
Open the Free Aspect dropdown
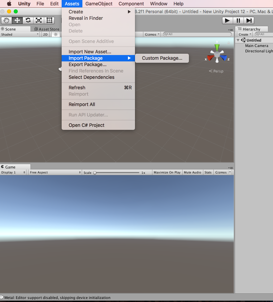click(x=55, y=172)
